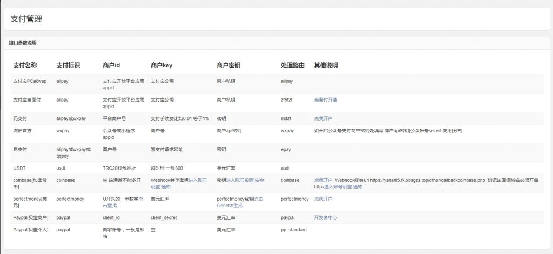Select the perfectmoney[美元] row name
The width and height of the screenshot is (553, 254).
point(30,202)
